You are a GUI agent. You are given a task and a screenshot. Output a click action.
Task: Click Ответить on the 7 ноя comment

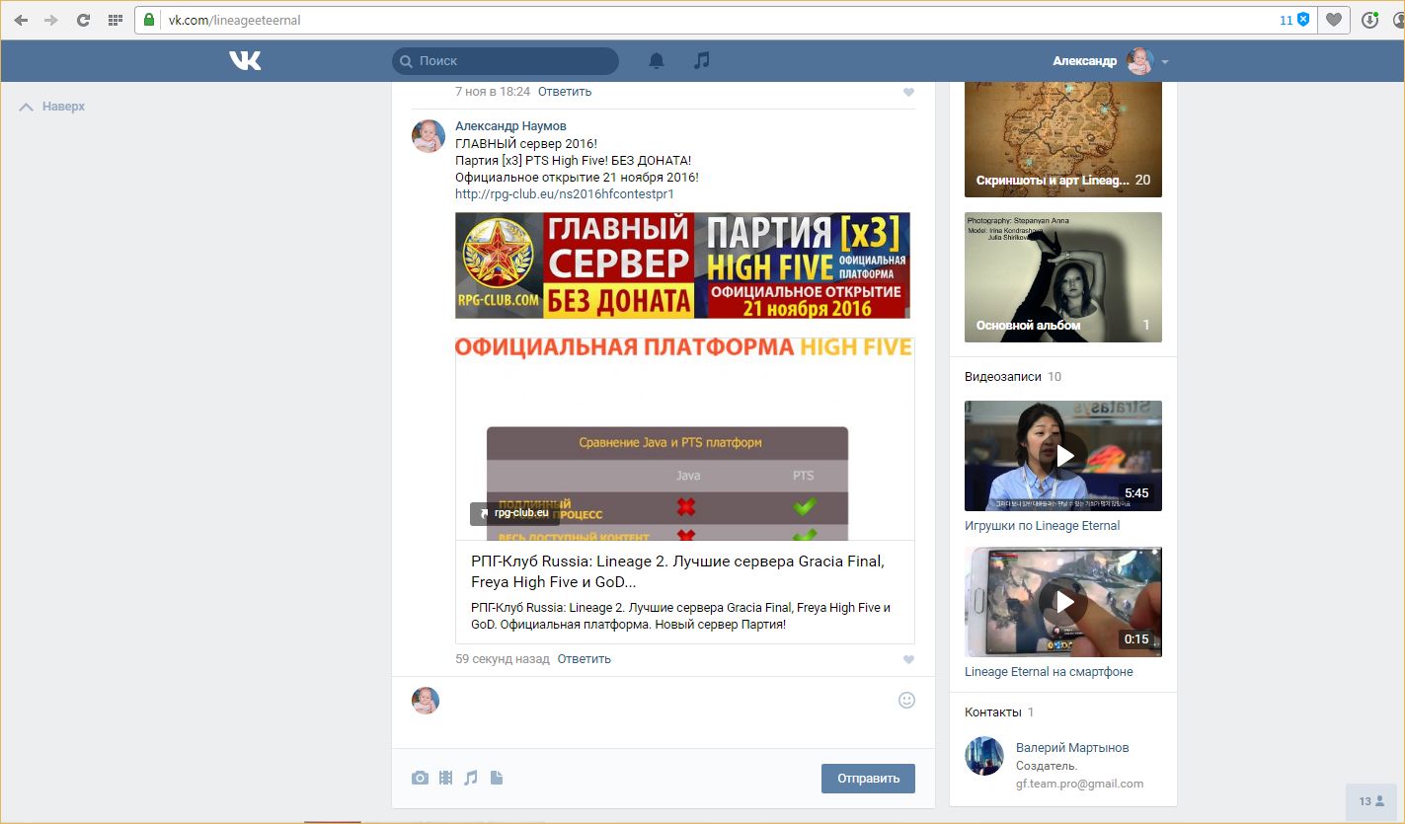(565, 92)
